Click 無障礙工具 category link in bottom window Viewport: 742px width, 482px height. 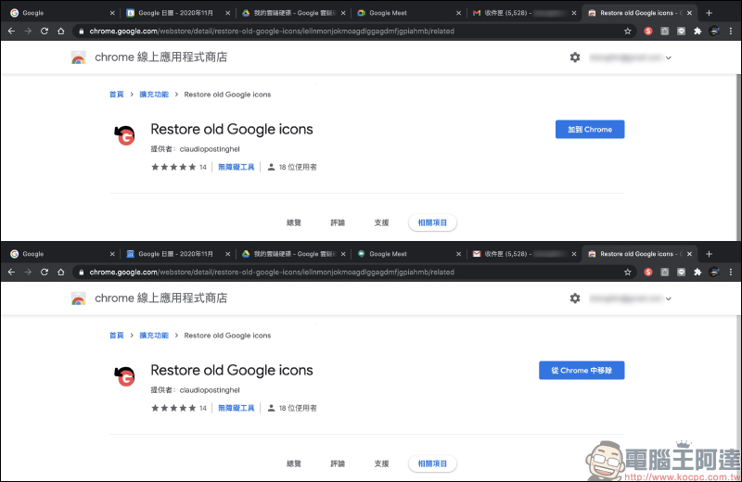(237, 408)
